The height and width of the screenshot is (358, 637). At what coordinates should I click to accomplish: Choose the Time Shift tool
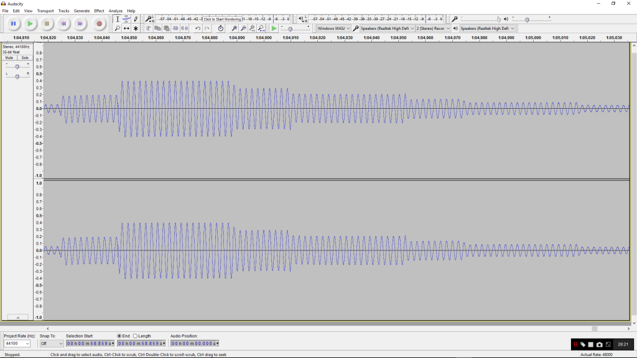pos(126,28)
